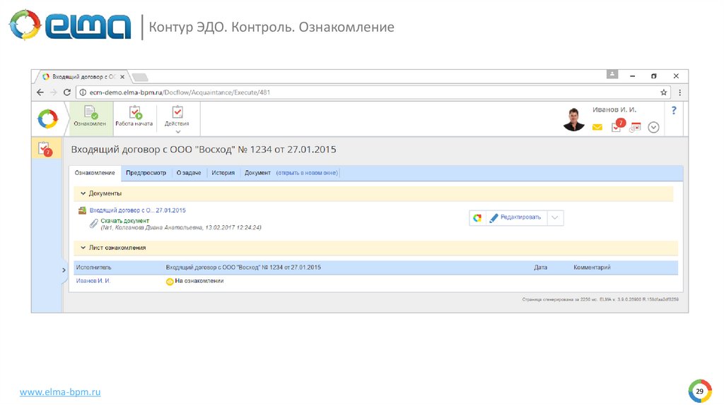Click the help question mark icon
Screen dimensions: 724x405
(x=674, y=111)
